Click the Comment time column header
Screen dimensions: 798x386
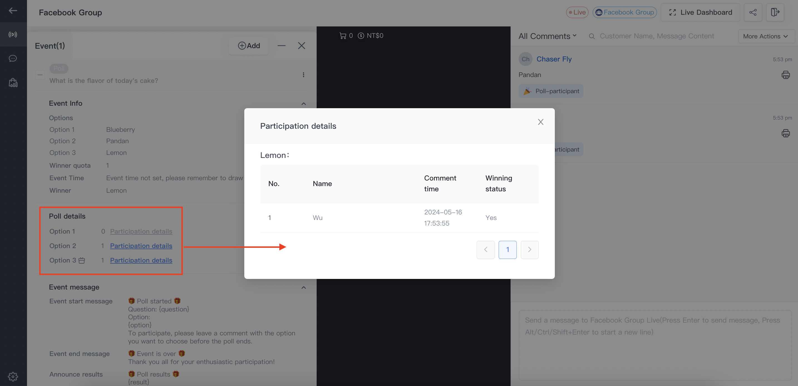click(440, 184)
